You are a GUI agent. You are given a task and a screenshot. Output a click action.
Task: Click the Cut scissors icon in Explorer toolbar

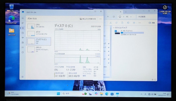point(111,23)
